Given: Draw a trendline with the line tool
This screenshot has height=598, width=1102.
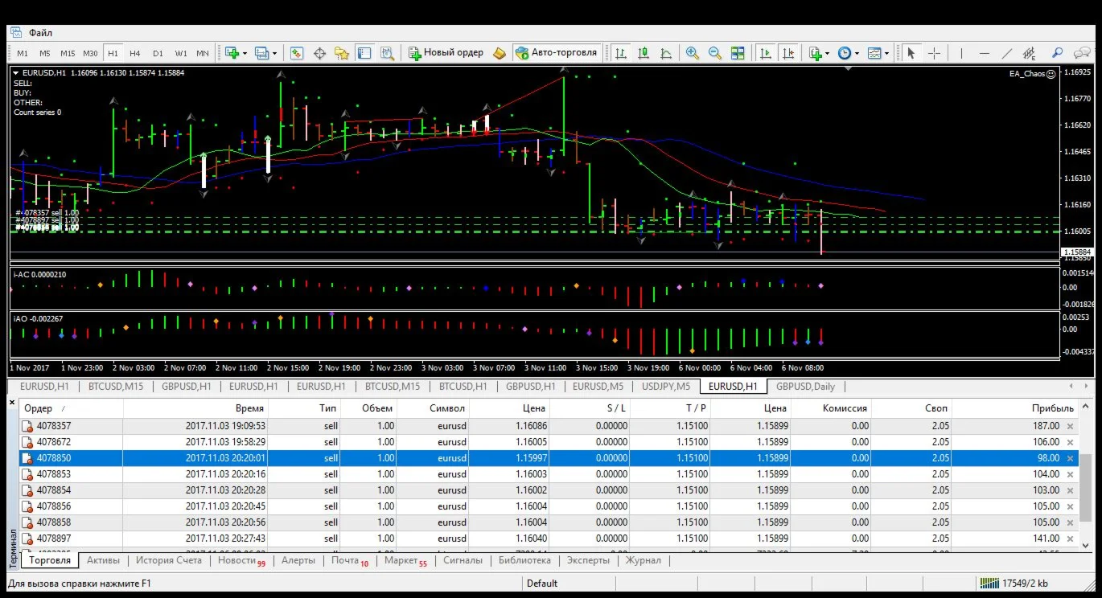Looking at the screenshot, I should (1006, 53).
